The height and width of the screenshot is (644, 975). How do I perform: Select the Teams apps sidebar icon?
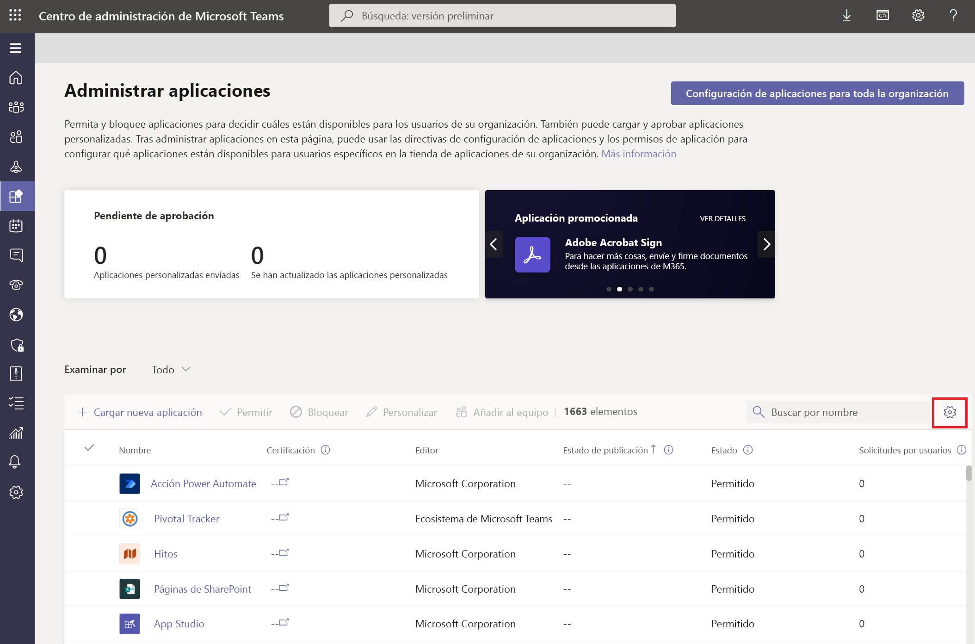point(16,196)
